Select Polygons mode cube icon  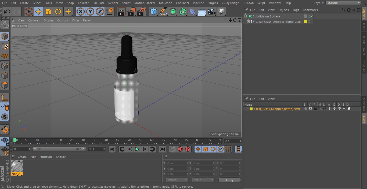[5, 85]
